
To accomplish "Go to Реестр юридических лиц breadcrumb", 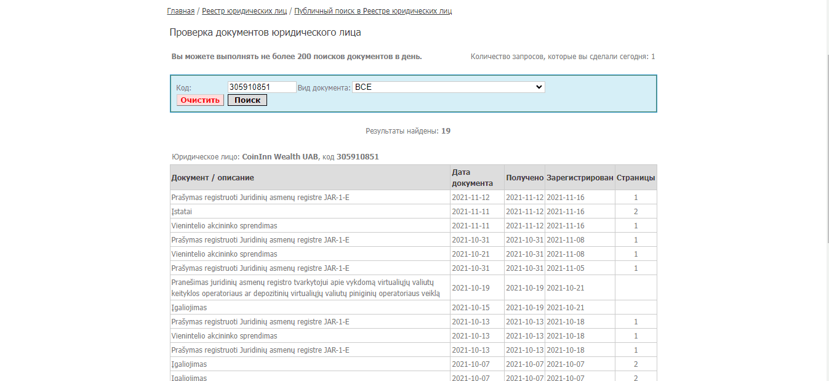I will [244, 11].
